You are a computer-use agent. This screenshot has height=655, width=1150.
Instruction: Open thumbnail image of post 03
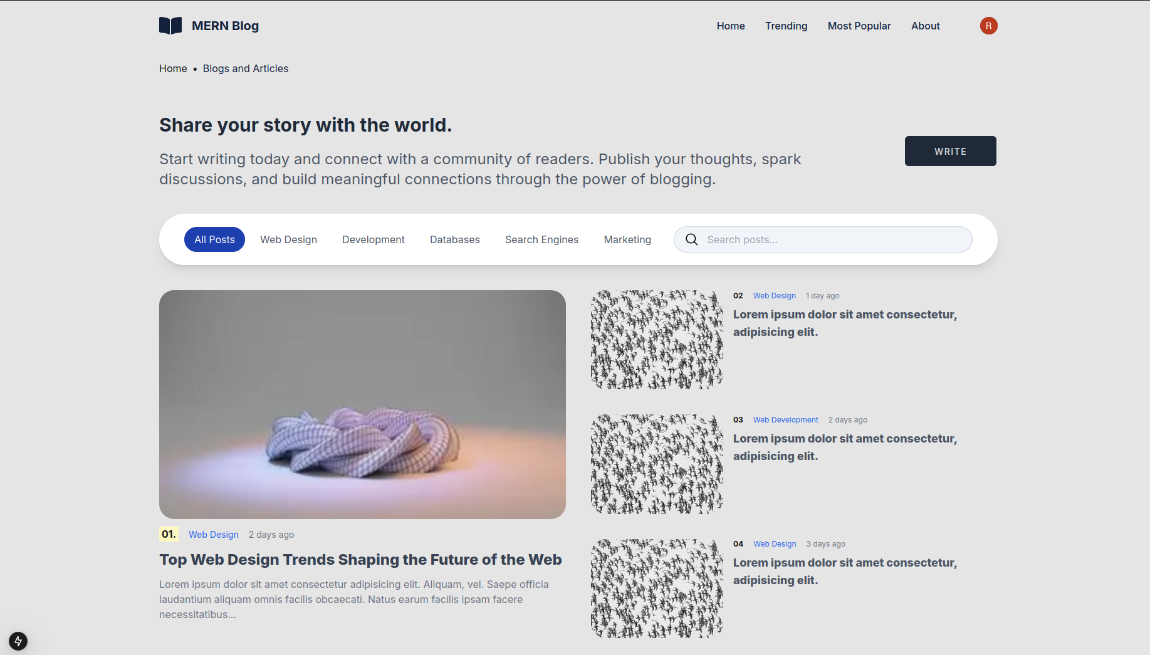tap(657, 464)
